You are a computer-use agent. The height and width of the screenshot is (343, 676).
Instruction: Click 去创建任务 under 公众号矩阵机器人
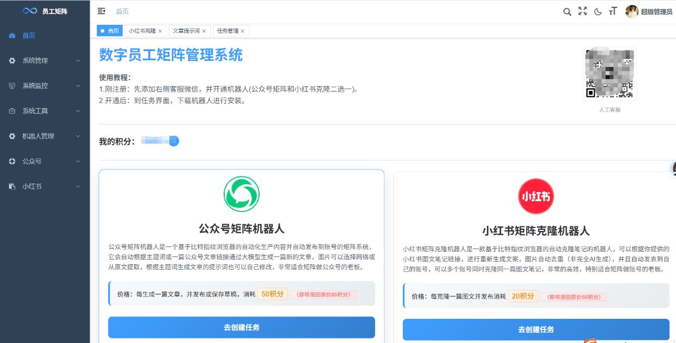(241, 327)
